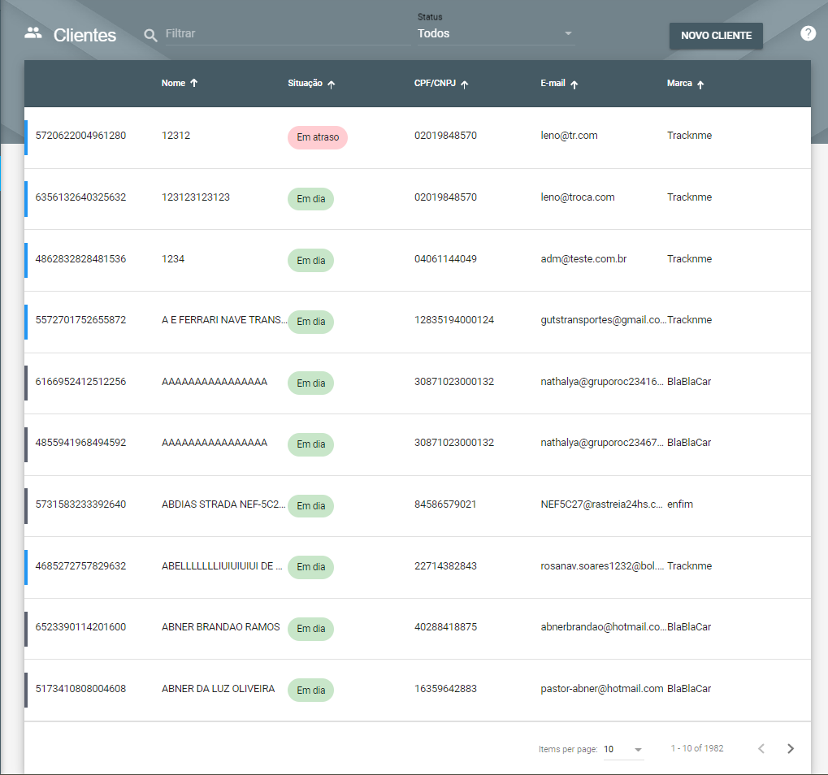The height and width of the screenshot is (775, 828).
Task: Select client ID 5572701752655872
Action: 80,320
